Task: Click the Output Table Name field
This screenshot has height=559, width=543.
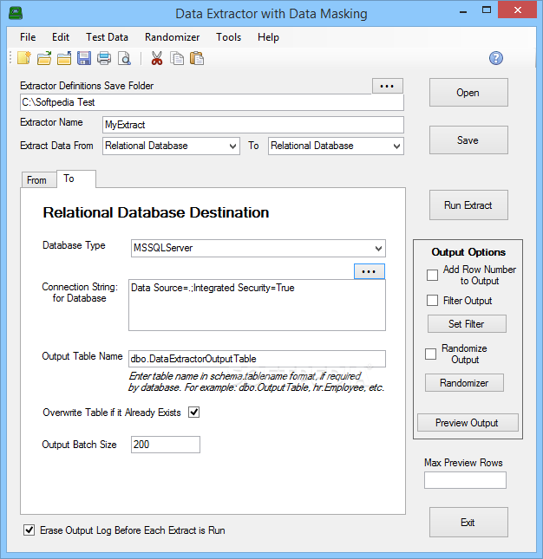Action: pyautogui.click(x=257, y=359)
